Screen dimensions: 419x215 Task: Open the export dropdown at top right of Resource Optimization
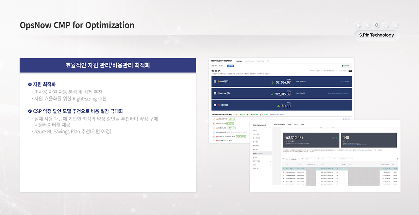[346, 66]
